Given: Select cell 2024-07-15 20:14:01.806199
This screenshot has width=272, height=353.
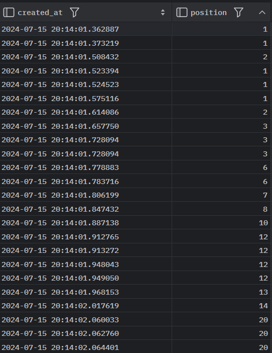Looking at the screenshot, I should coord(86,195).
